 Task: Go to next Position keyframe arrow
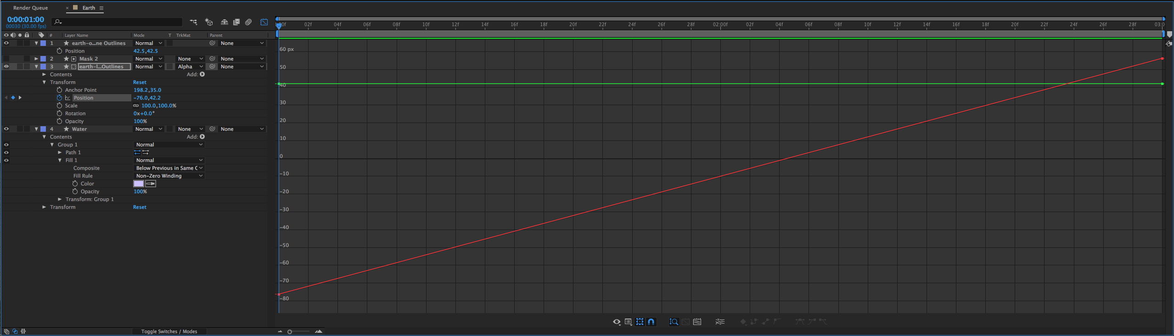20,98
